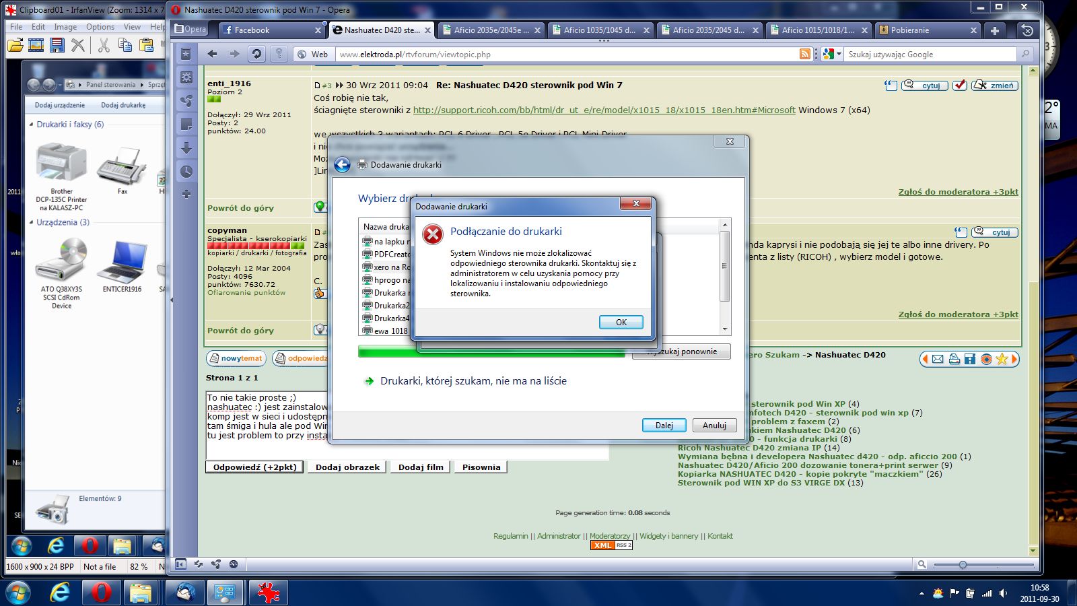Click IrfanView's Delete X toolbar icon
Screen dimensions: 1077x606
(x=78, y=45)
